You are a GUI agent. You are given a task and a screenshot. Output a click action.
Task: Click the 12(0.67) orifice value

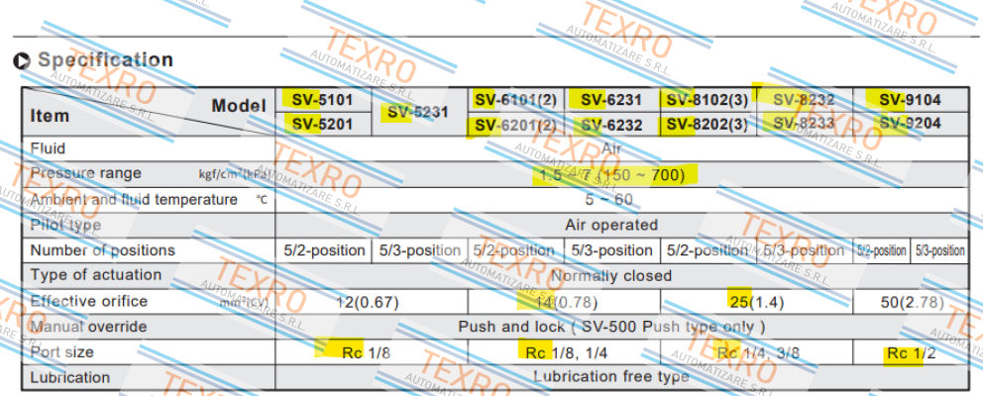pyautogui.click(x=368, y=302)
